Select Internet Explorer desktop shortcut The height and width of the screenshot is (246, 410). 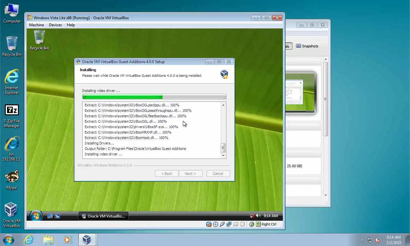pyautogui.click(x=12, y=82)
